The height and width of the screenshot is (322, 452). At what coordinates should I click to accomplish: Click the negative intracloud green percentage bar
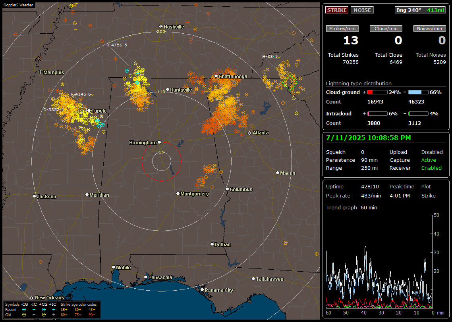(x=418, y=114)
